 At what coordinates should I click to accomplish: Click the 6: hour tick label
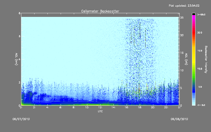point(61,107)
